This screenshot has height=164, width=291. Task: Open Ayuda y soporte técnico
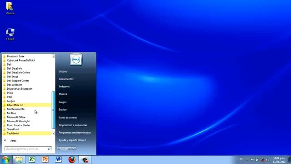(72, 140)
